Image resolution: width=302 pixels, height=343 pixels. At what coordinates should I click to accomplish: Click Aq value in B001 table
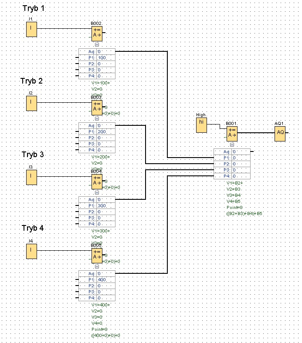241,152
